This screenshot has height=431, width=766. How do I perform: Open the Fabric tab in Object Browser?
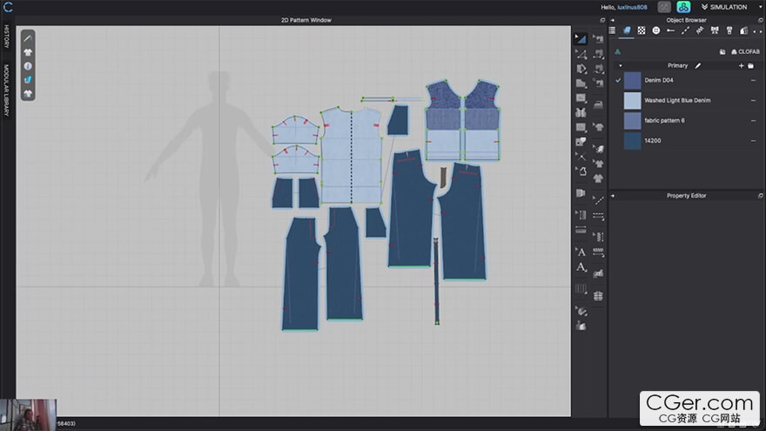click(x=627, y=30)
